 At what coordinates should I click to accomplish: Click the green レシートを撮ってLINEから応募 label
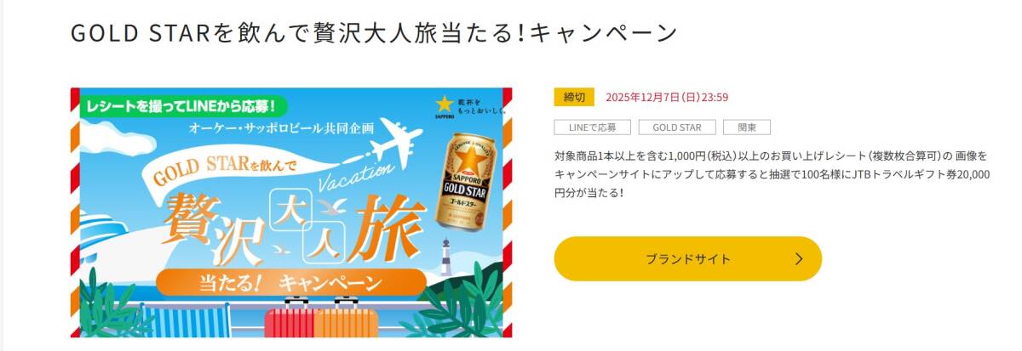click(180, 107)
